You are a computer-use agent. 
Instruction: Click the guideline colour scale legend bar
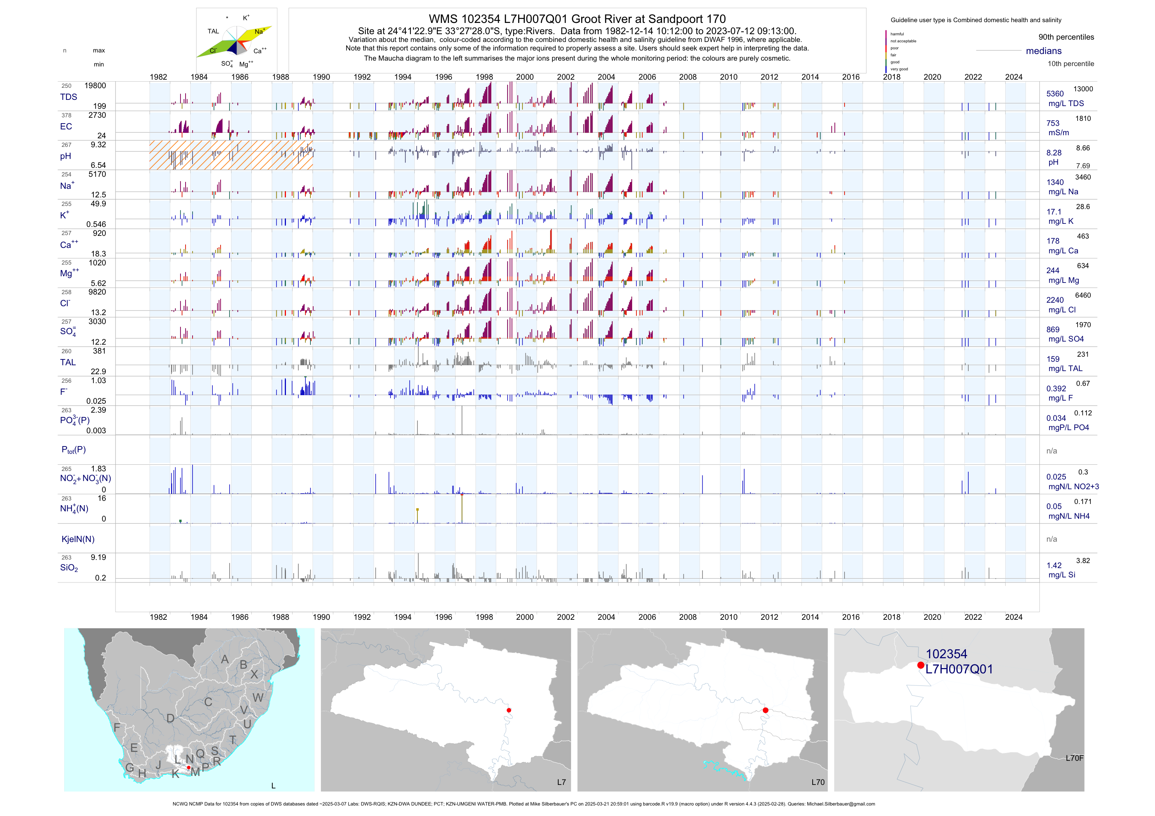(886, 51)
